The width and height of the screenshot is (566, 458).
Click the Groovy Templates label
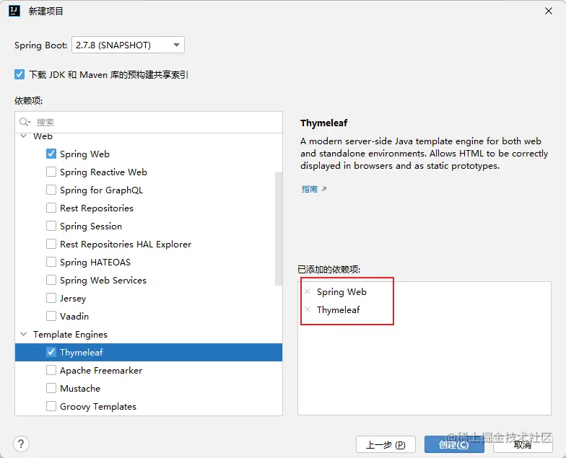(x=98, y=407)
